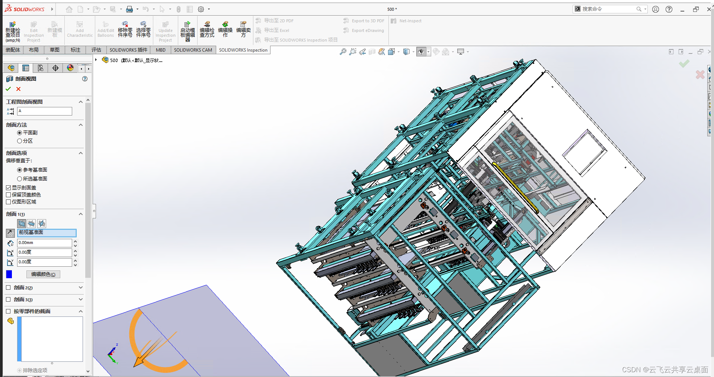Open the Hide/Show Items dropdown arrow
Viewport: 714px width, 377px height.
[429, 52]
